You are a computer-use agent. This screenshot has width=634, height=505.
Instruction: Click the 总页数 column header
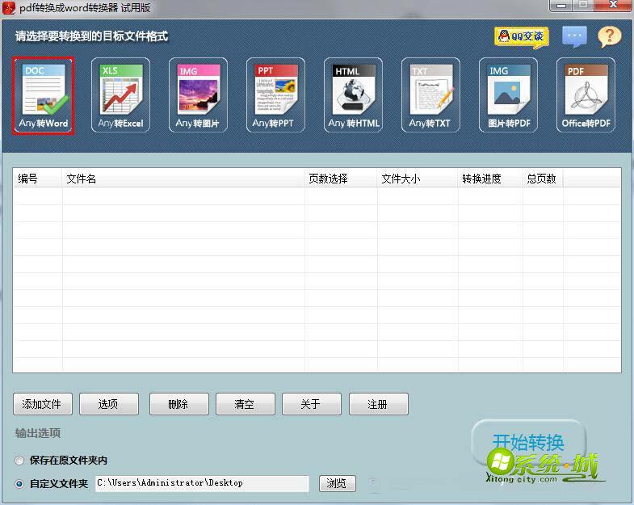point(543,179)
